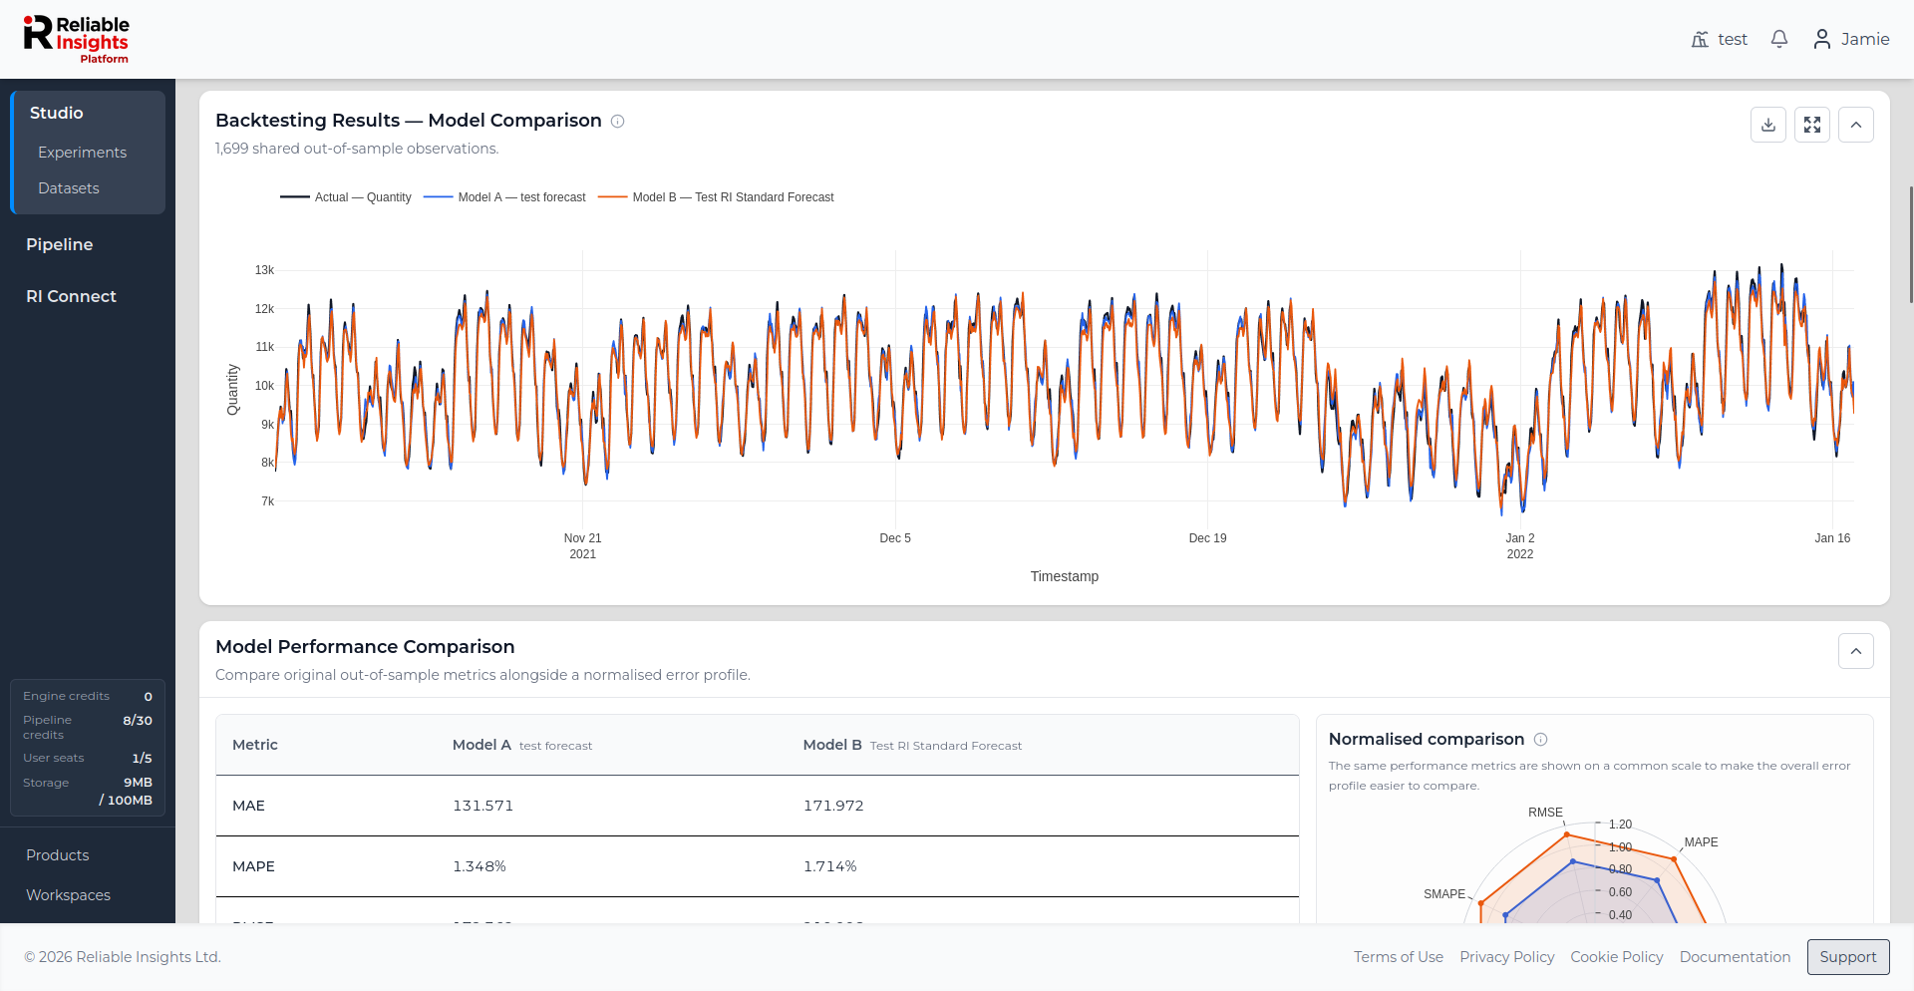Open Documentation link

point(1735,957)
